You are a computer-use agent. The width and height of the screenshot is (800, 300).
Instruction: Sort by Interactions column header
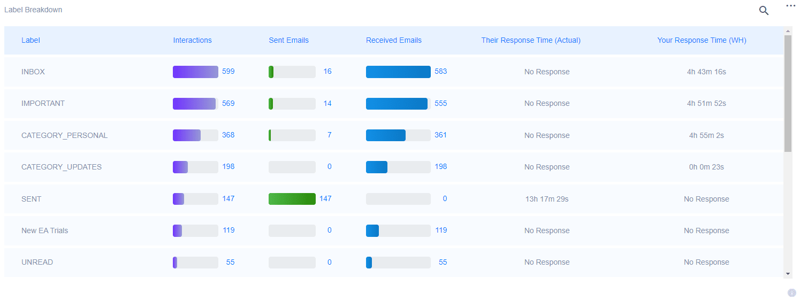tap(193, 40)
